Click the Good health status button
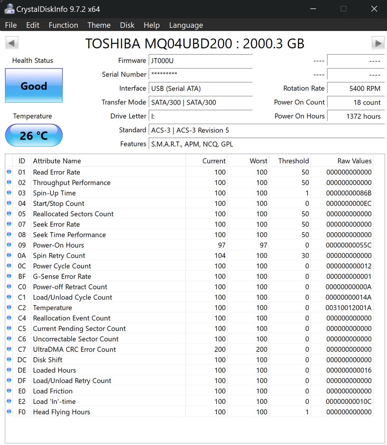 click(x=34, y=85)
